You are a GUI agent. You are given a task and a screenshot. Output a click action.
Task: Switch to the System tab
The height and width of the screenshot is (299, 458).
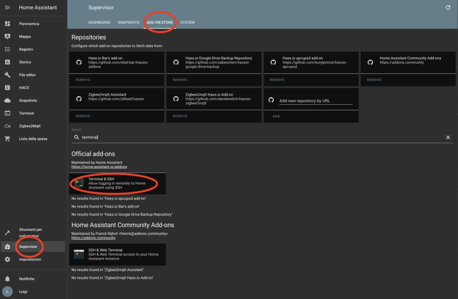(x=187, y=22)
